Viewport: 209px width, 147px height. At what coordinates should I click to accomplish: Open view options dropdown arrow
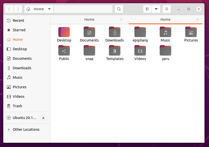click(x=156, y=9)
